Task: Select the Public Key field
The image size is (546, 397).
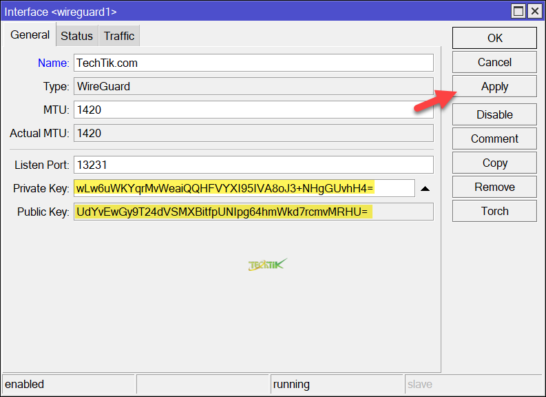Action: [x=253, y=212]
